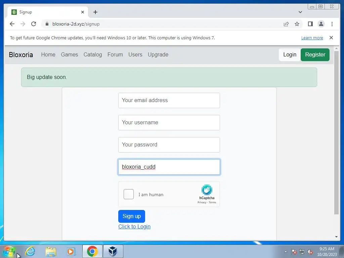The width and height of the screenshot is (344, 258).
Task: Focus the password field
Action: (169, 144)
